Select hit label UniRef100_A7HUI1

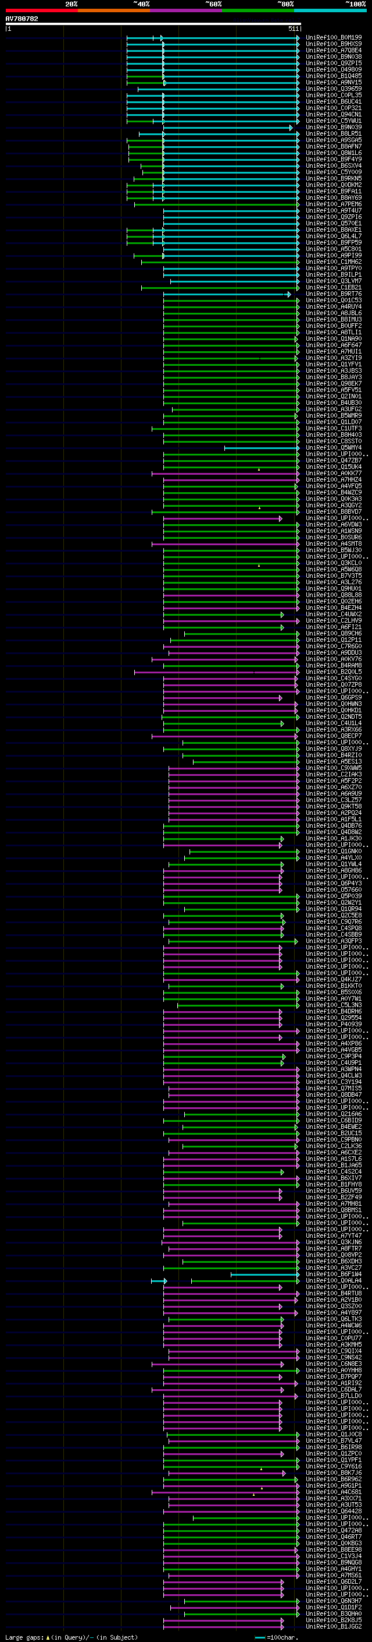coord(334,351)
